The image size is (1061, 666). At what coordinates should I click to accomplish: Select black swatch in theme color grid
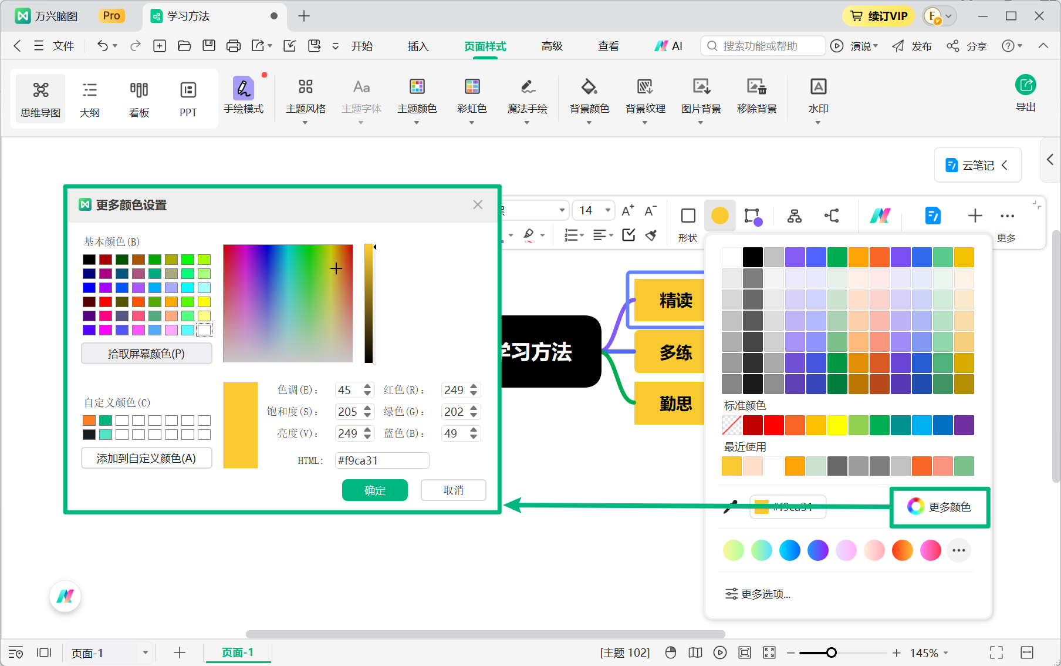tap(752, 257)
